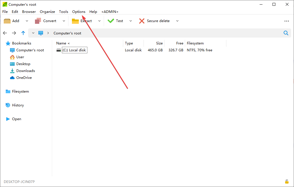Open the toolbar three-dot overflow menu
The image size is (294, 187).
point(287,21)
